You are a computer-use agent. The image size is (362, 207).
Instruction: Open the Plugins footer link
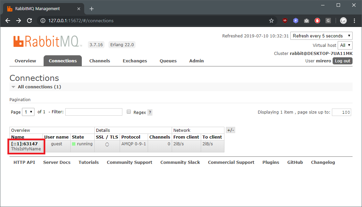(271, 162)
